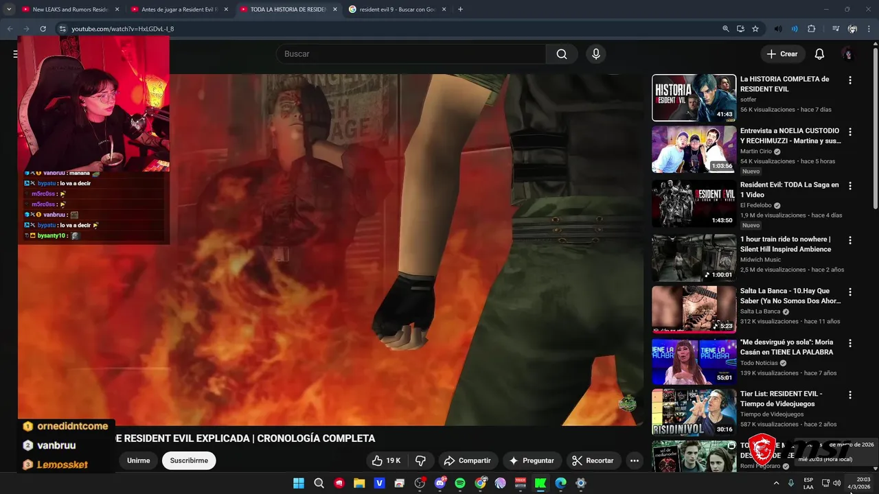This screenshot has width=879, height=494.
Task: Open Windows Start menu
Action: click(x=299, y=483)
